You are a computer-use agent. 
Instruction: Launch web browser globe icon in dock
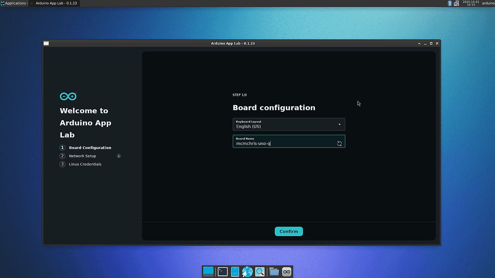tap(247, 271)
